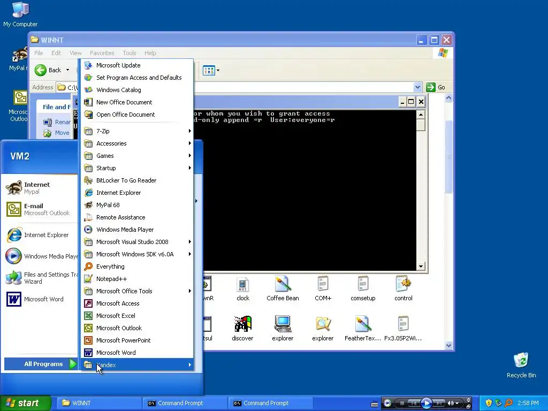Click the Start button

25,403
